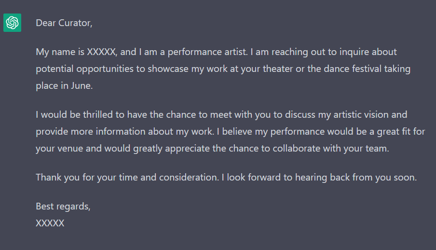
Task: Click the 'Best regards,' closing line
Action: point(63,207)
